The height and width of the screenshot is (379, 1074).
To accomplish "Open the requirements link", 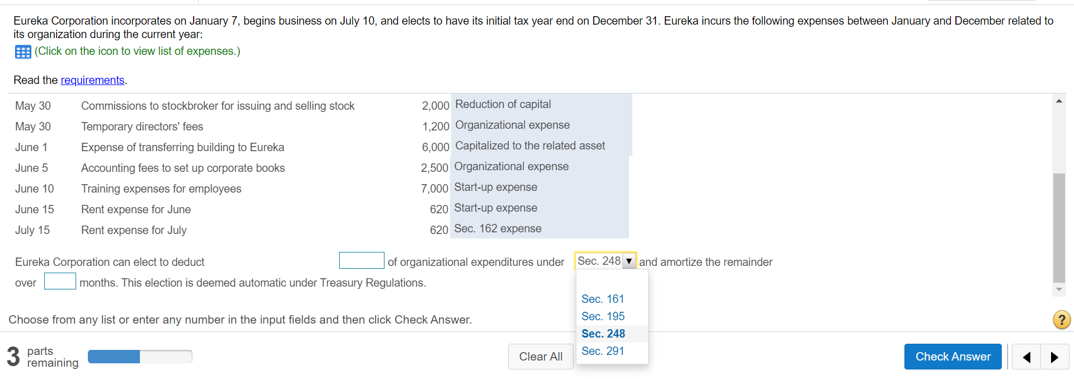I will 92,80.
